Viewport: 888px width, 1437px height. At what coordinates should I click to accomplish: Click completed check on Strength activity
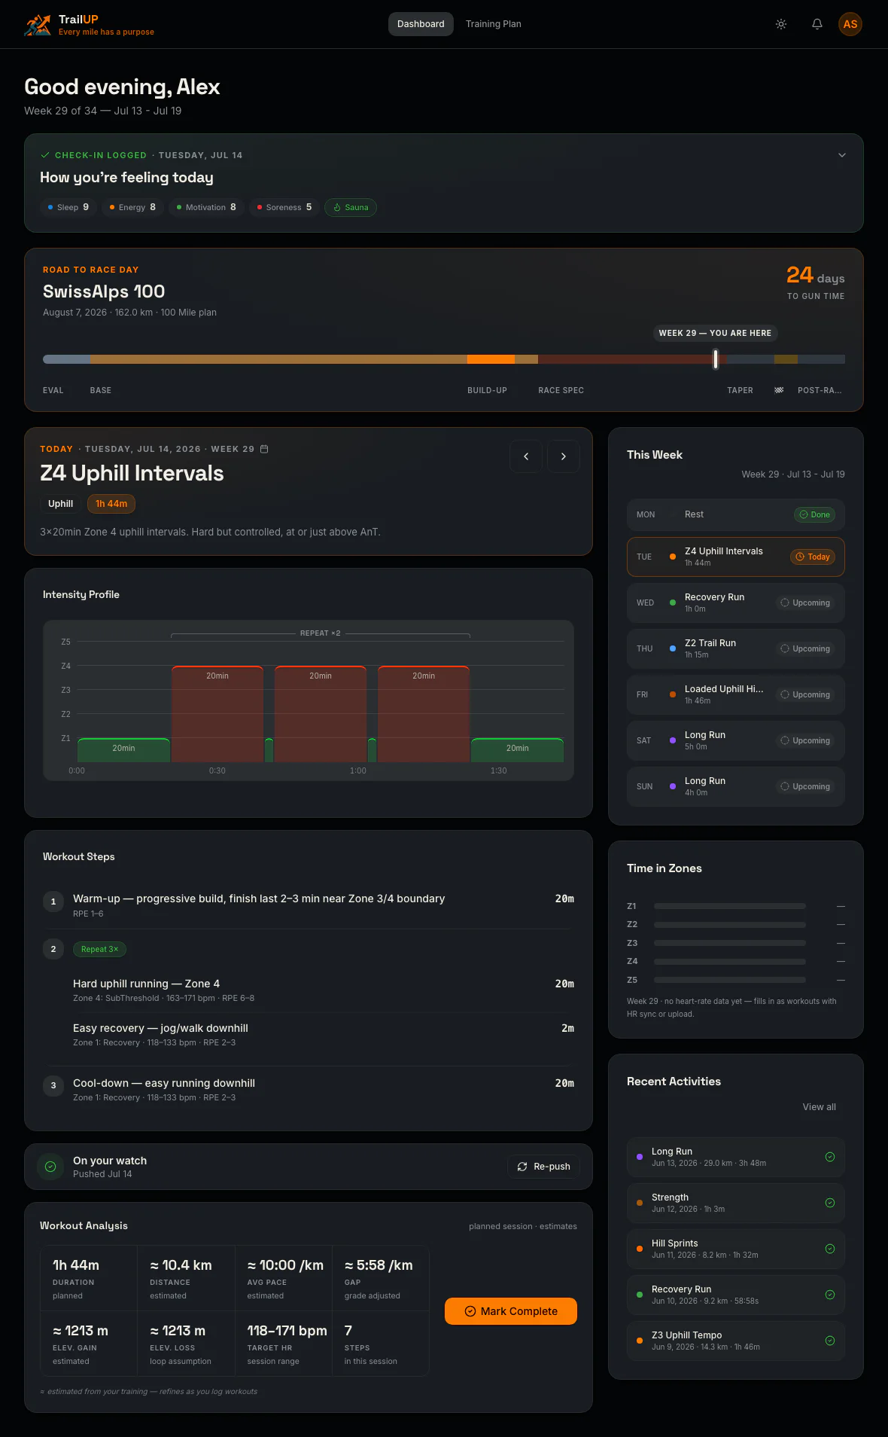pos(830,1203)
